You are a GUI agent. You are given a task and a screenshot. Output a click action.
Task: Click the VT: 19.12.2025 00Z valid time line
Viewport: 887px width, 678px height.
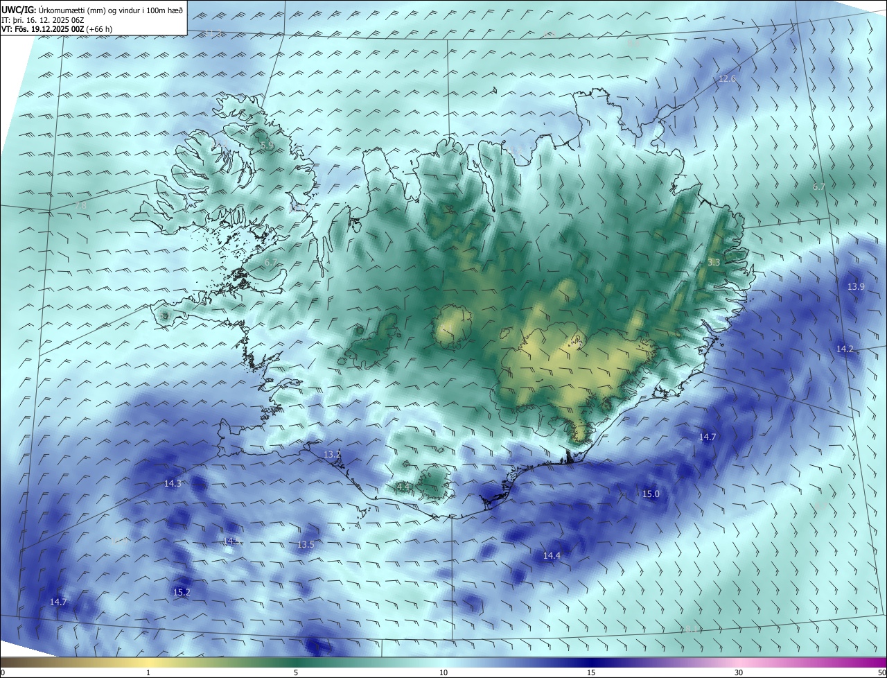point(57,29)
